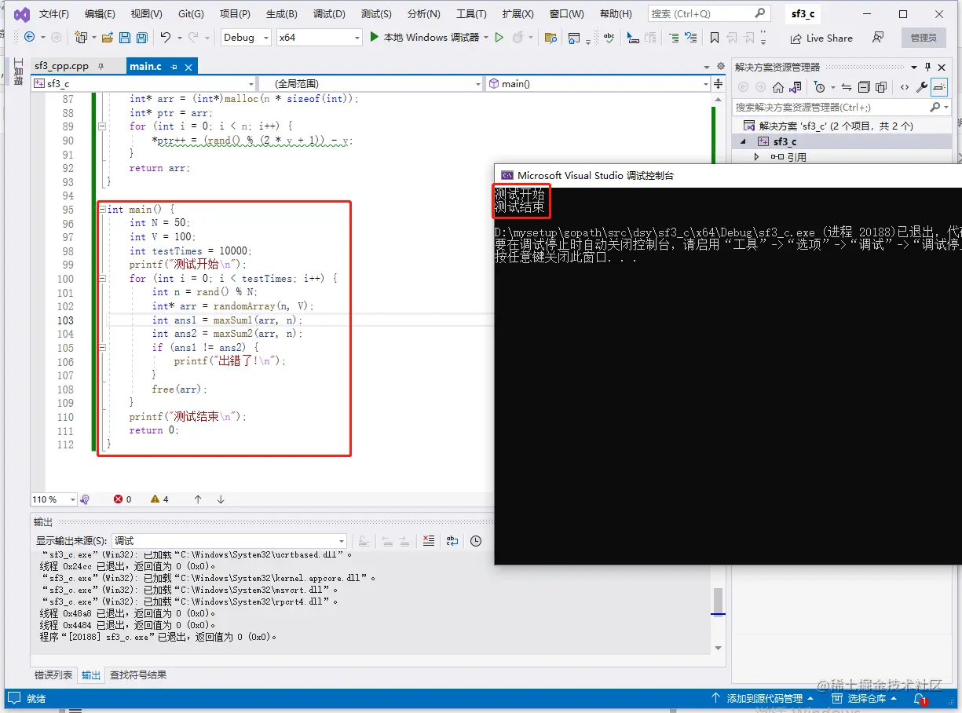Switch to the 查找符号结果 tab
Screen dimensions: 962x713
(138, 675)
